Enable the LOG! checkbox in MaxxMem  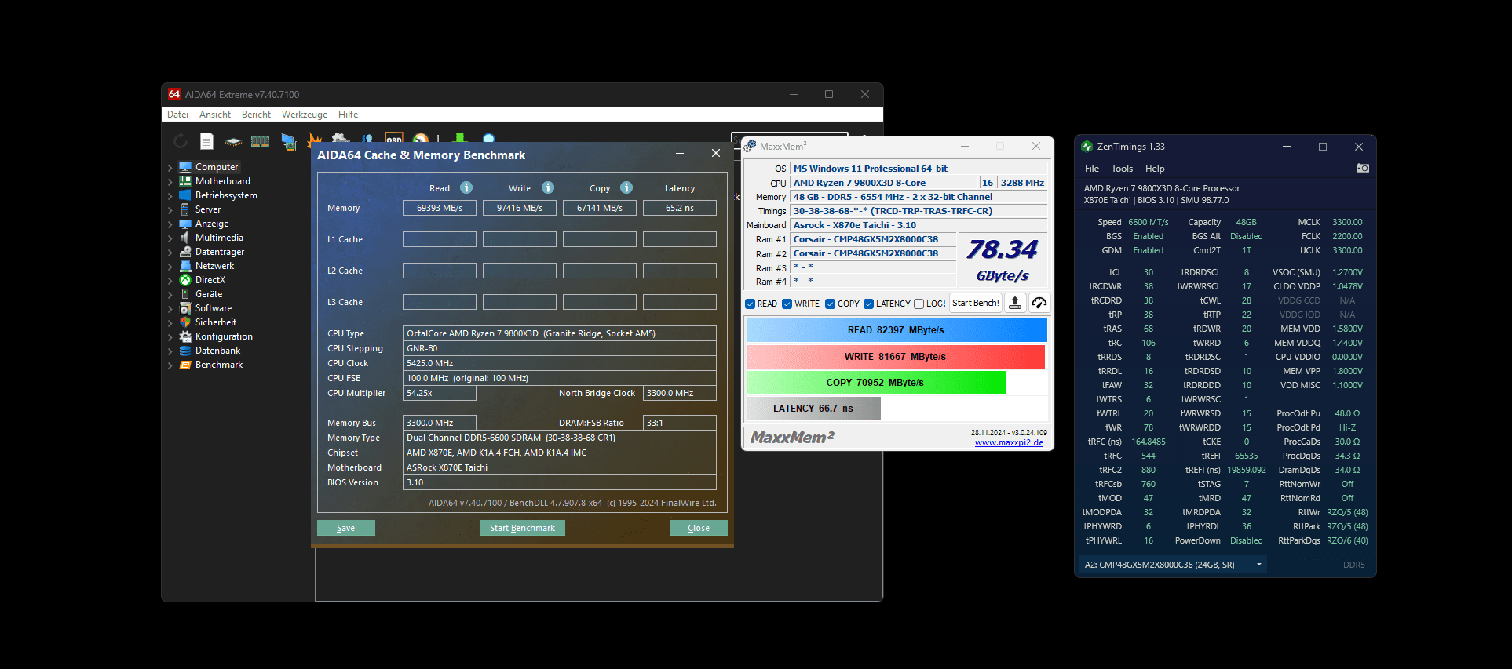(919, 304)
